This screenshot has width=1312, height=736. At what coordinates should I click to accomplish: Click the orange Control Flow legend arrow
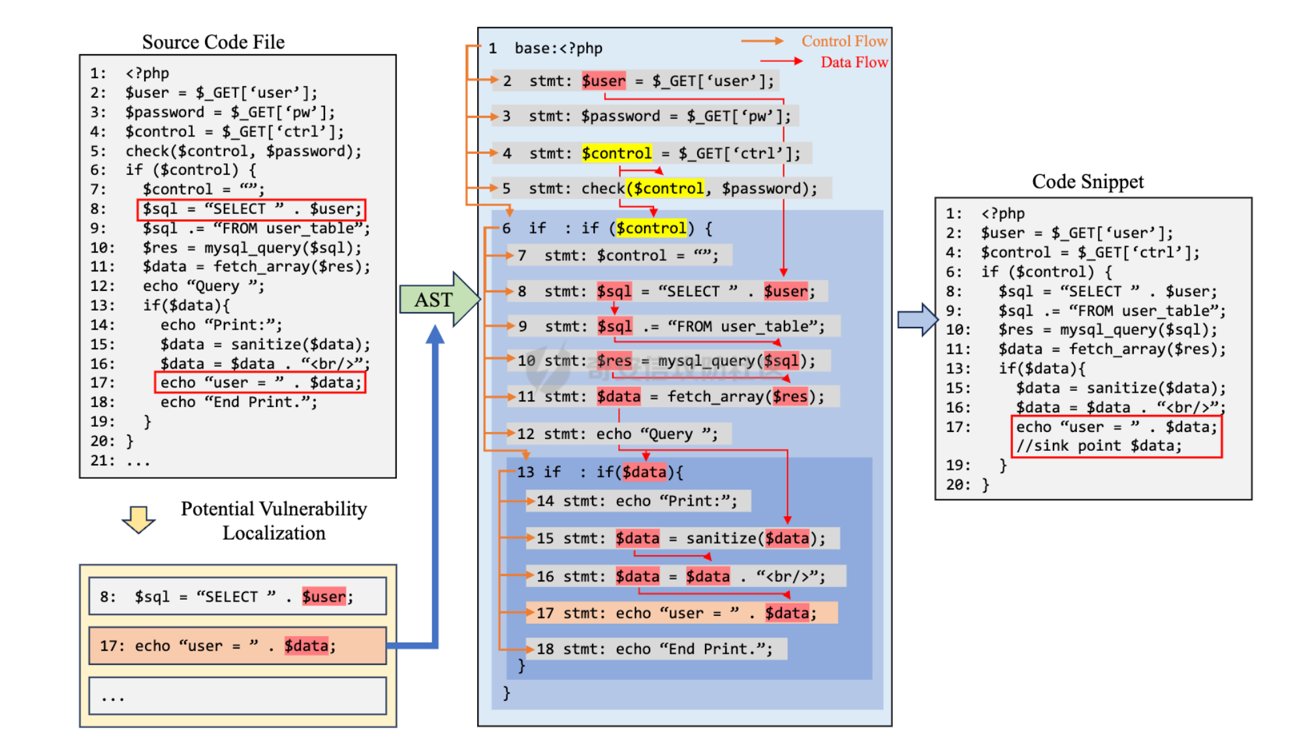click(762, 41)
